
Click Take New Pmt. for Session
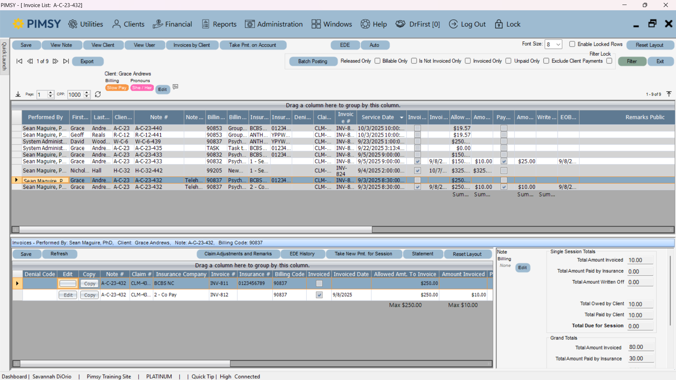364,254
